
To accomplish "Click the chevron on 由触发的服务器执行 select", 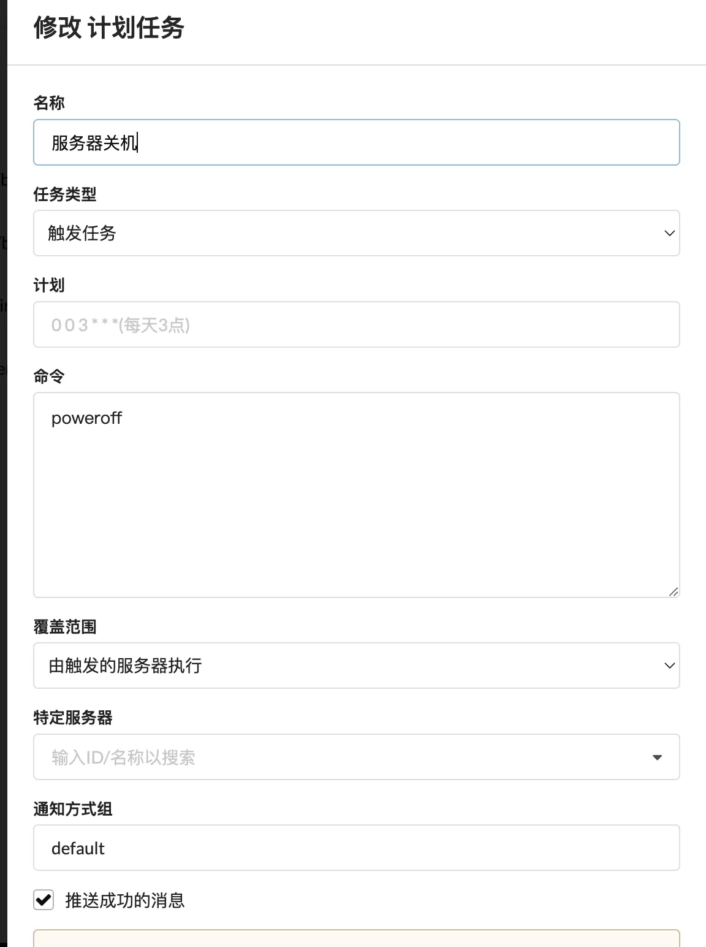I will pyautogui.click(x=669, y=665).
